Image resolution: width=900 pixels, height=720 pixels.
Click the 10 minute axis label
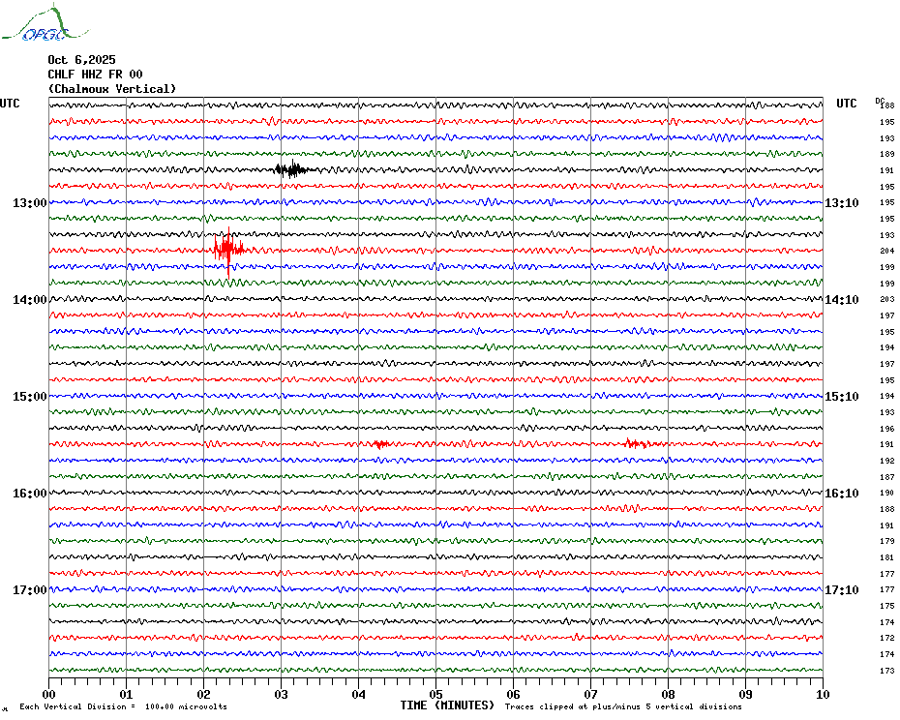coord(824,695)
